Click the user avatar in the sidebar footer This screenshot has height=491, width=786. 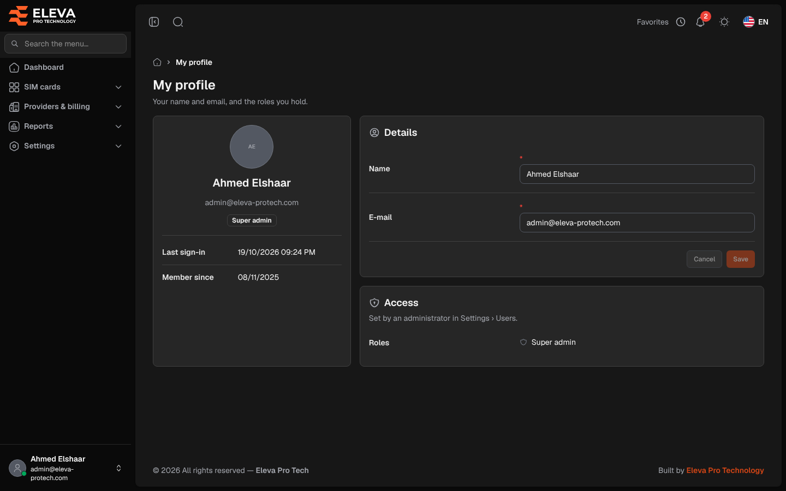pos(17,468)
